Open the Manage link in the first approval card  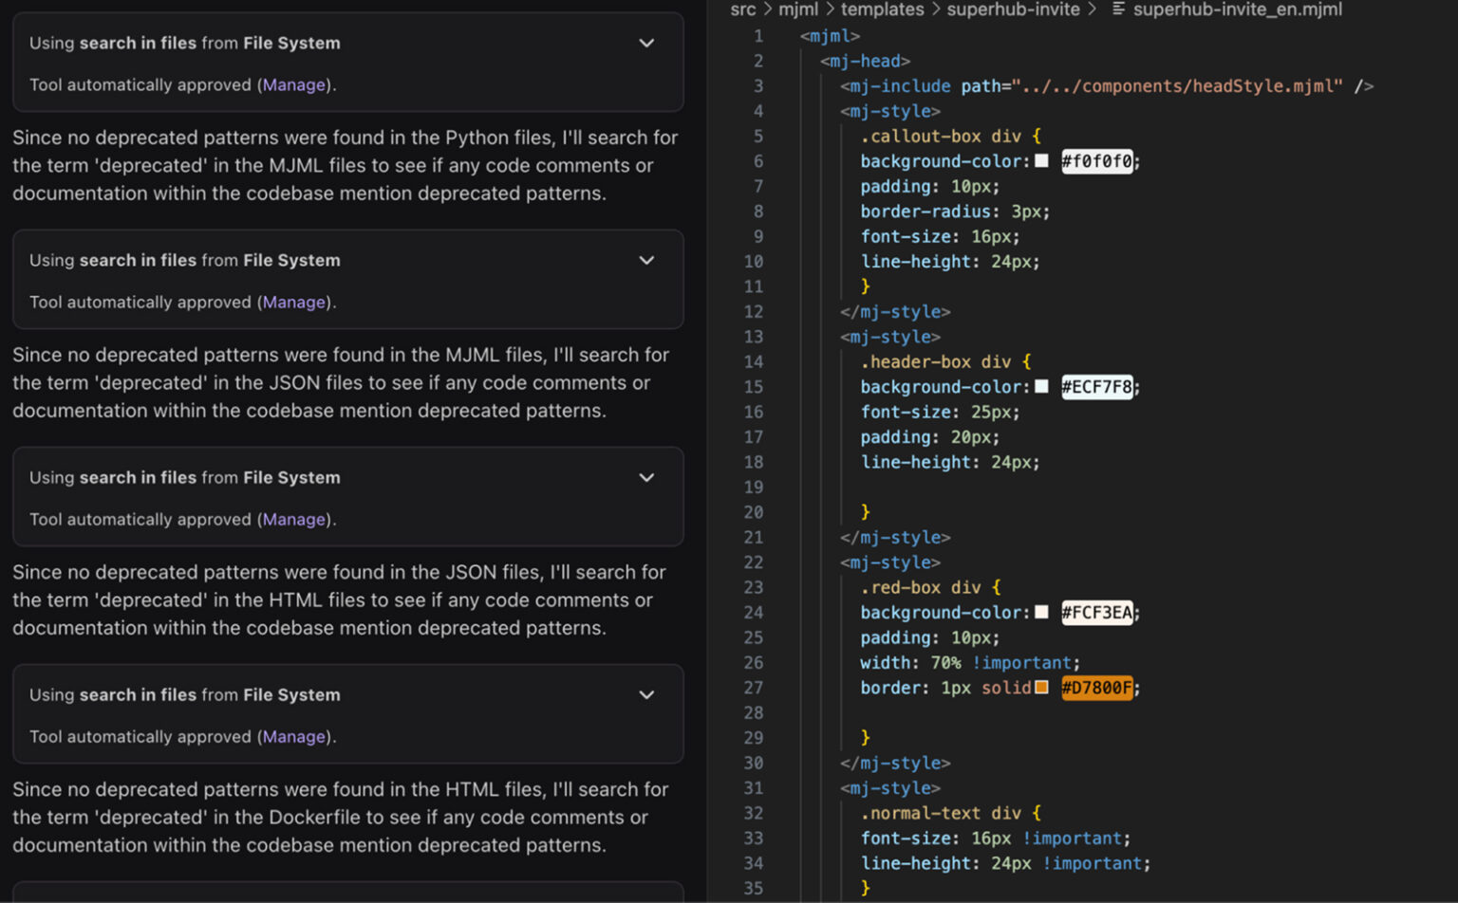point(293,84)
